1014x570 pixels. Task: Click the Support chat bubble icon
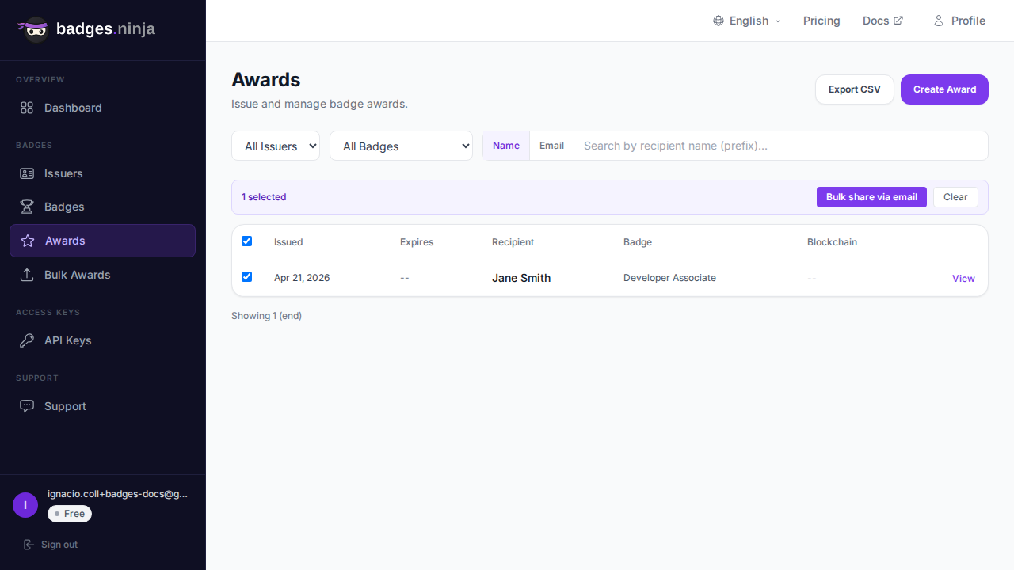coord(27,406)
